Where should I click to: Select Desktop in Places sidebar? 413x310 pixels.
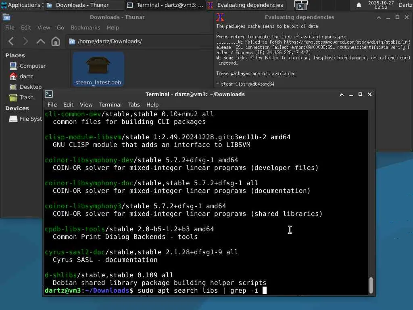[x=25, y=87]
